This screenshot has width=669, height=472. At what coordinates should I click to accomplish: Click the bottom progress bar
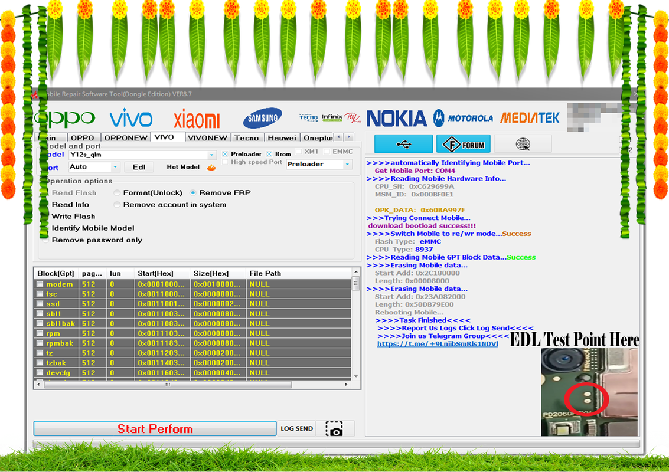(x=337, y=444)
